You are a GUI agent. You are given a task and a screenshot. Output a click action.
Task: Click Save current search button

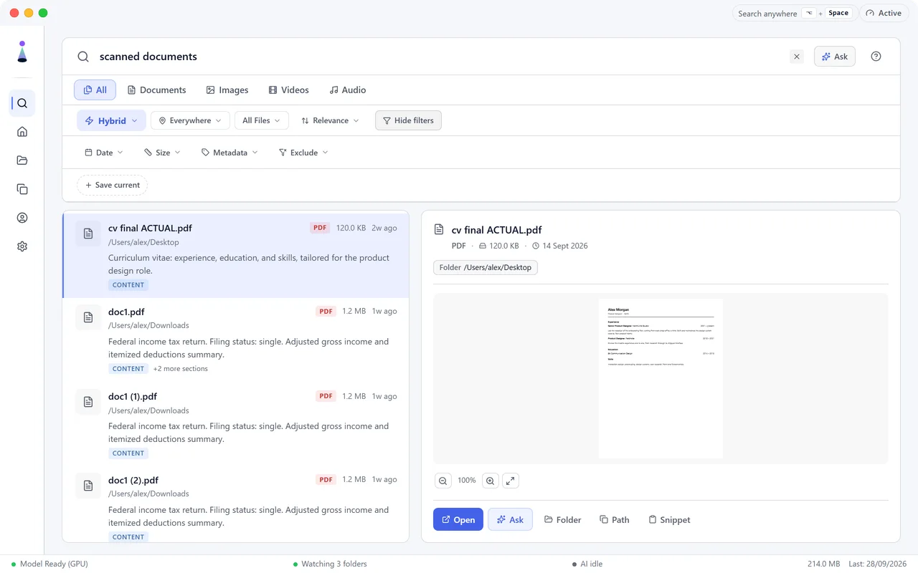pos(112,185)
